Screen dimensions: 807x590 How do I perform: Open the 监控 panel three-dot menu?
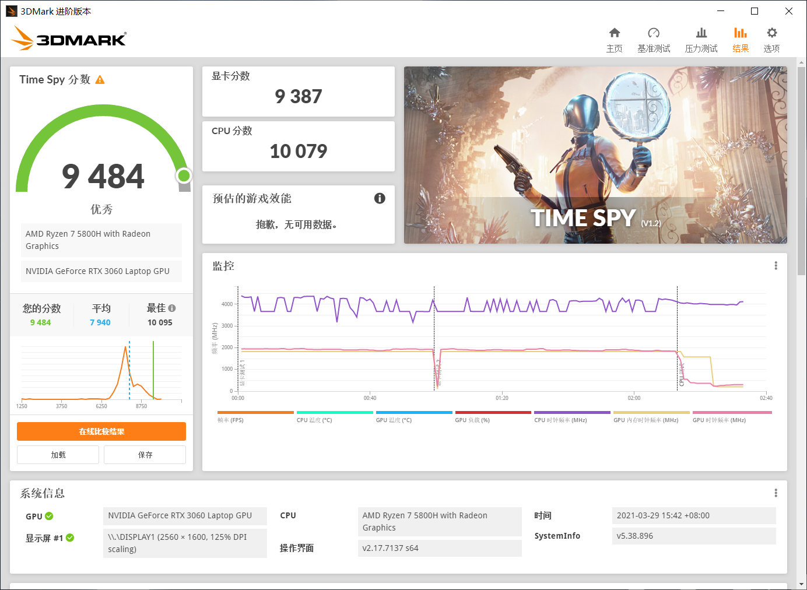[x=776, y=265]
